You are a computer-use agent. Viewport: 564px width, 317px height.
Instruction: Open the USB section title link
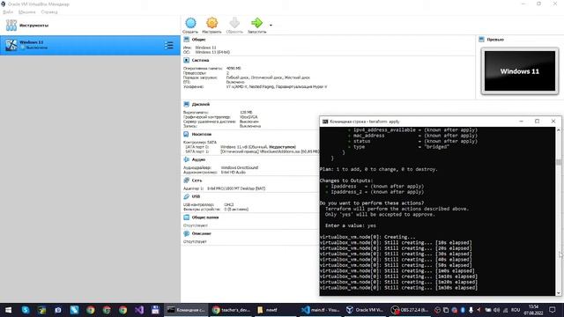pos(196,196)
